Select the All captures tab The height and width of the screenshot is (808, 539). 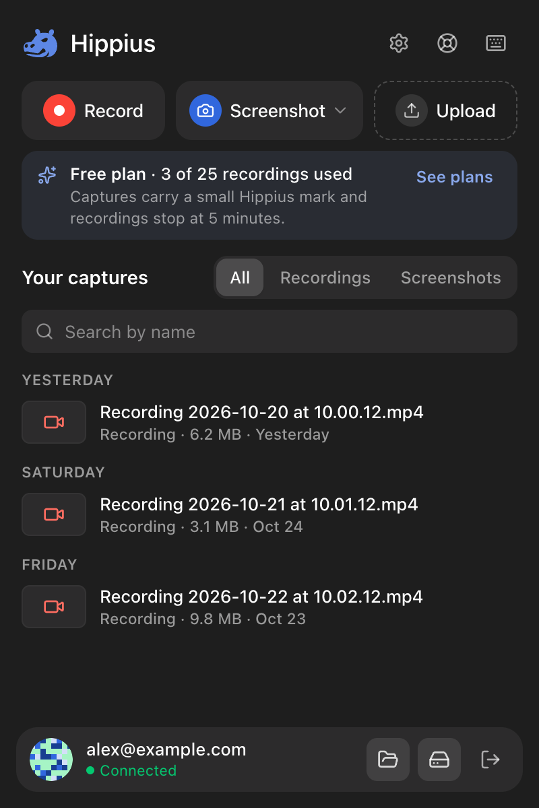240,277
